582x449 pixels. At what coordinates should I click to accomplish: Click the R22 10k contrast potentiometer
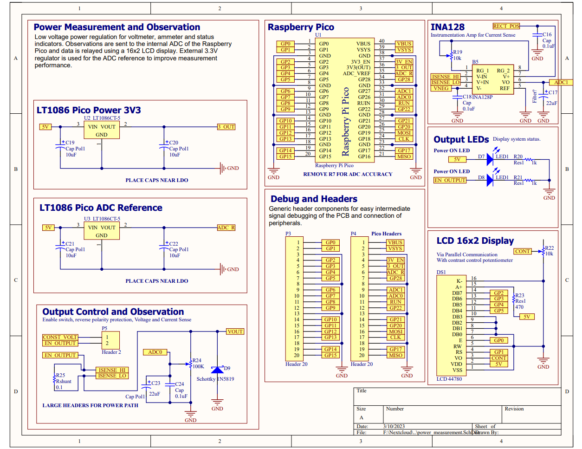543,251
